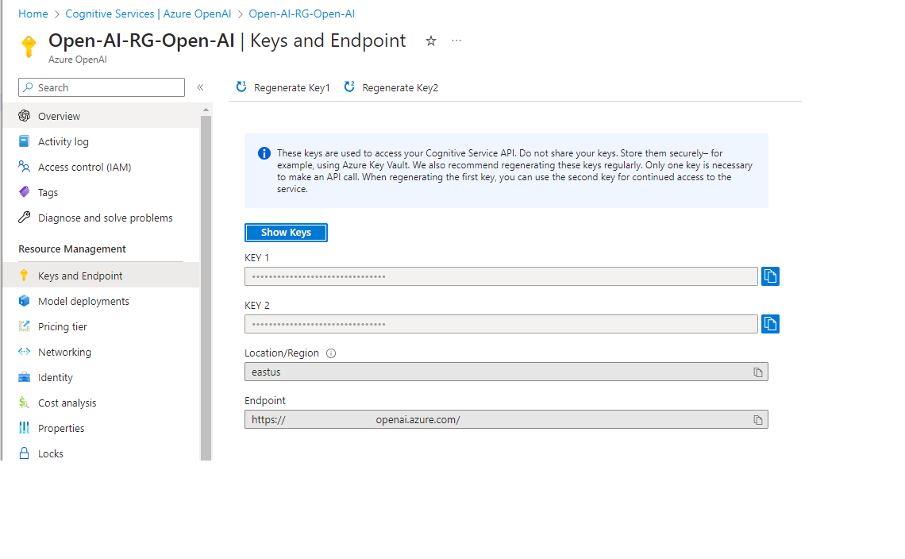This screenshot has height=559, width=905.
Task: Open the more options ellipsis menu
Action: click(456, 41)
